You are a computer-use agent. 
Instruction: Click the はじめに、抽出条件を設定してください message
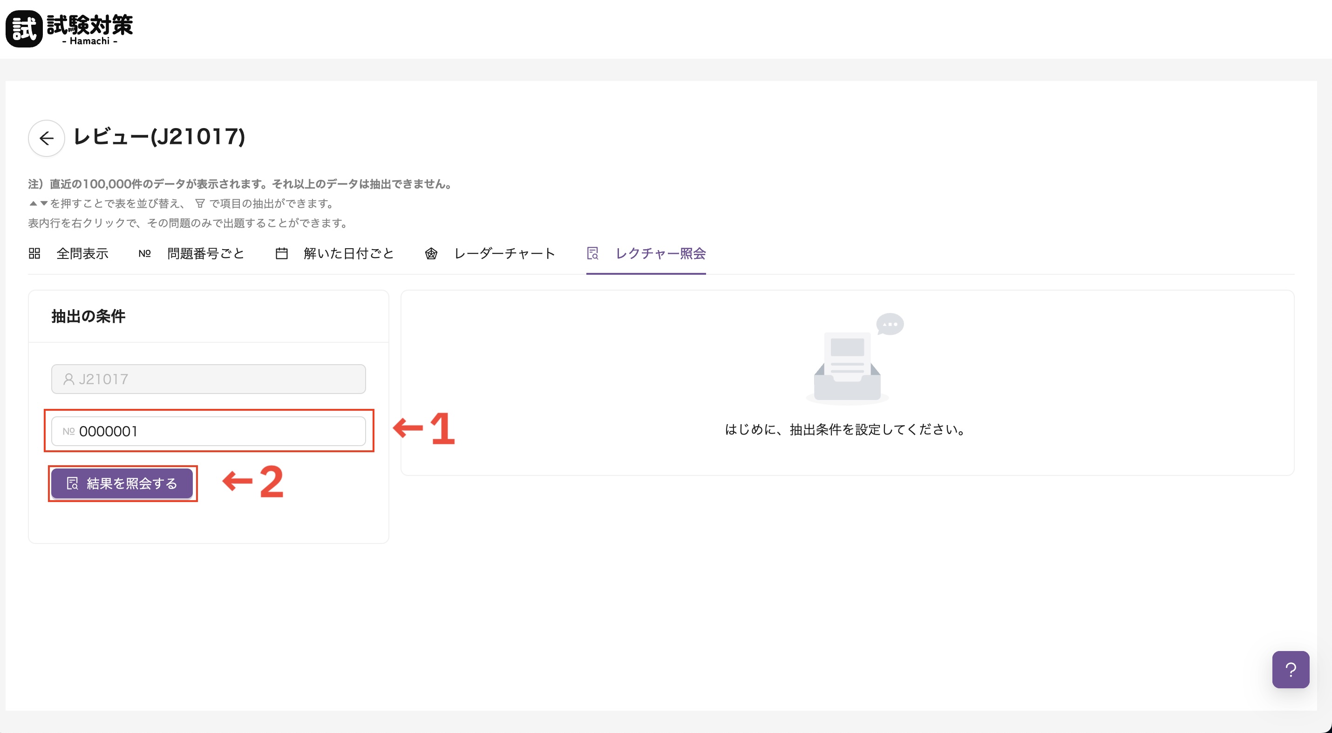pyautogui.click(x=846, y=429)
